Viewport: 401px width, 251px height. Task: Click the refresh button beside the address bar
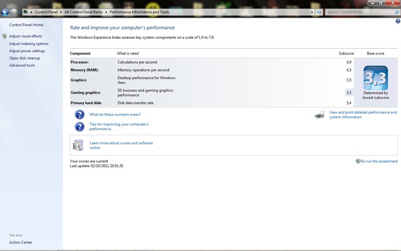[x=319, y=12]
